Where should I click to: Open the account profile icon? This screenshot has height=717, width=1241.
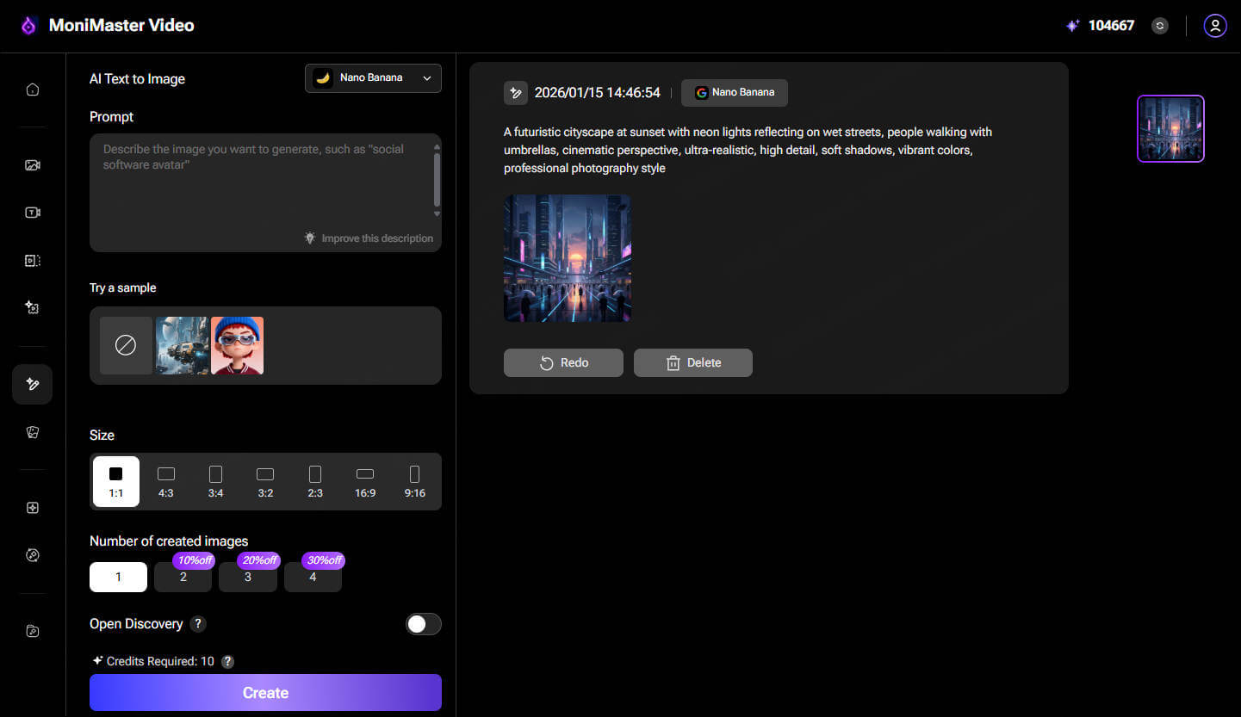point(1214,25)
